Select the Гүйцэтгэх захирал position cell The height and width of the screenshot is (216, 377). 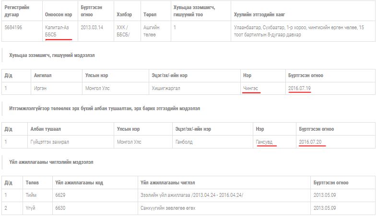[48, 142]
